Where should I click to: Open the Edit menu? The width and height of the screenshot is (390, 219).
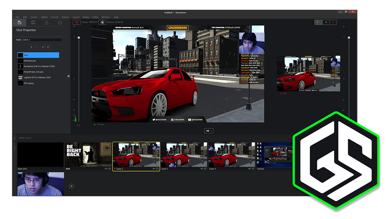(x=25, y=17)
